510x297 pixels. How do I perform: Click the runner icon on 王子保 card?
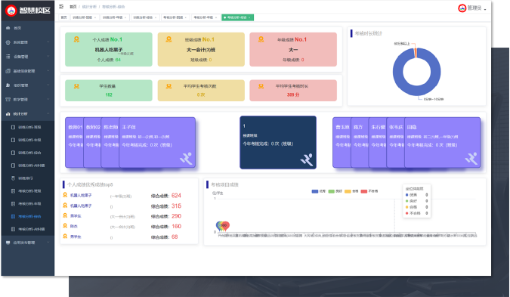click(186, 159)
